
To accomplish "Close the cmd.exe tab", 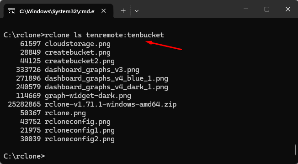I will (103, 11).
